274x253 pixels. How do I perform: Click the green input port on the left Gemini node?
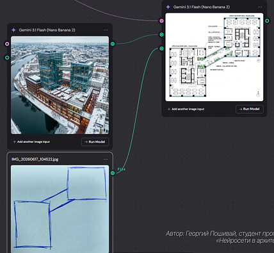pos(7,58)
